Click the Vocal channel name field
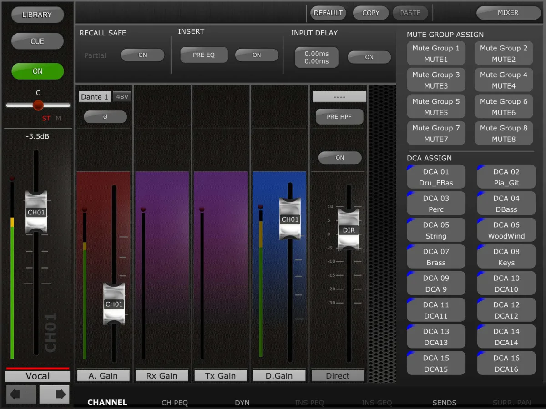Viewport: 546px width, 409px height. 38,376
